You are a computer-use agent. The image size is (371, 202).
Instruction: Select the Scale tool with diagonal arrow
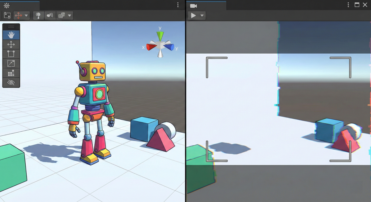tap(11, 64)
